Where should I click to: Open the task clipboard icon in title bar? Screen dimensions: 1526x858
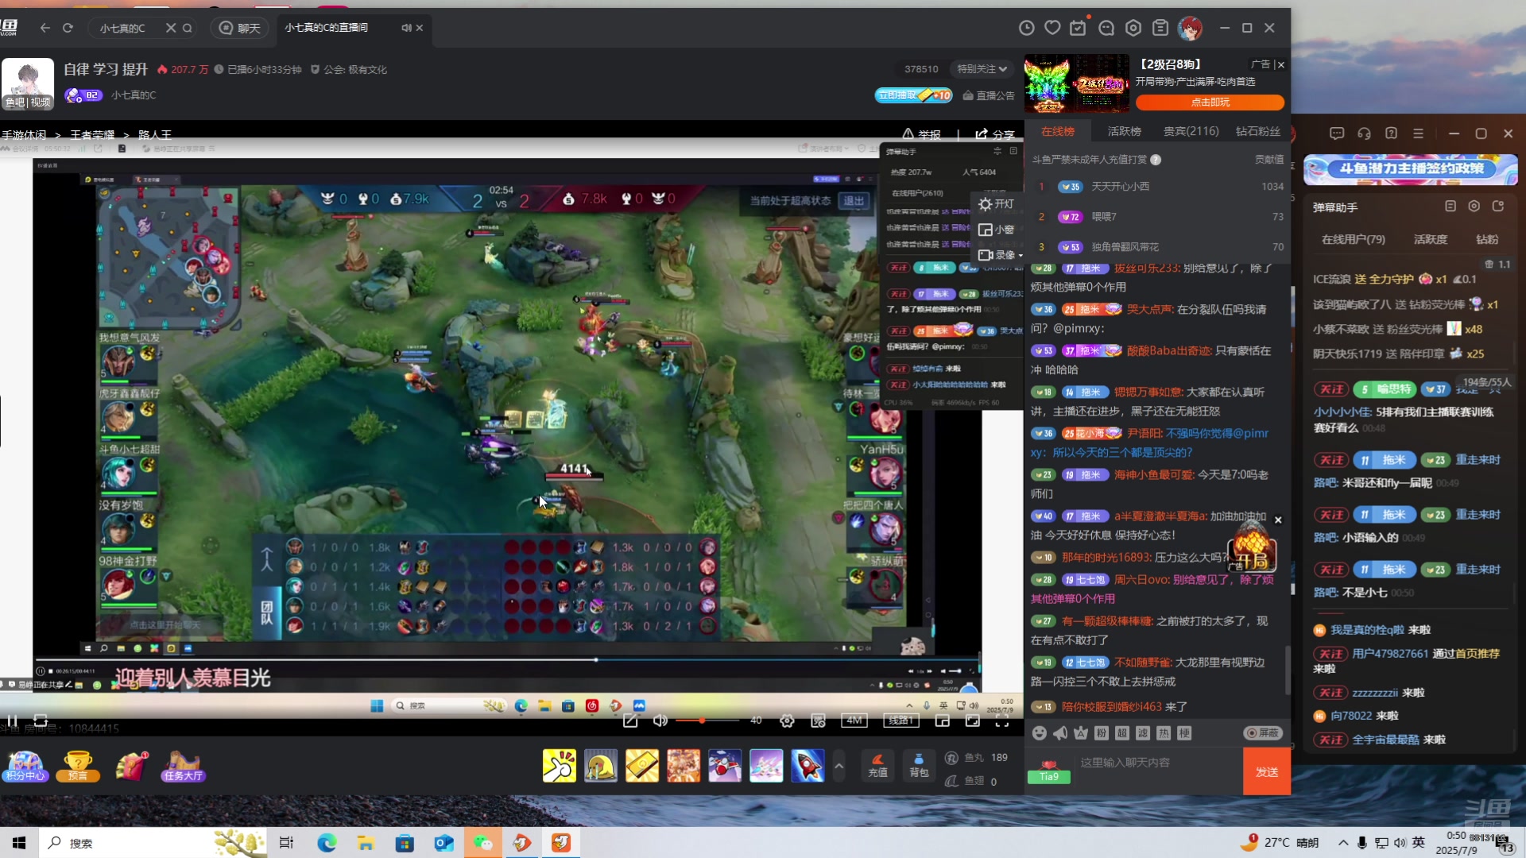(1160, 28)
